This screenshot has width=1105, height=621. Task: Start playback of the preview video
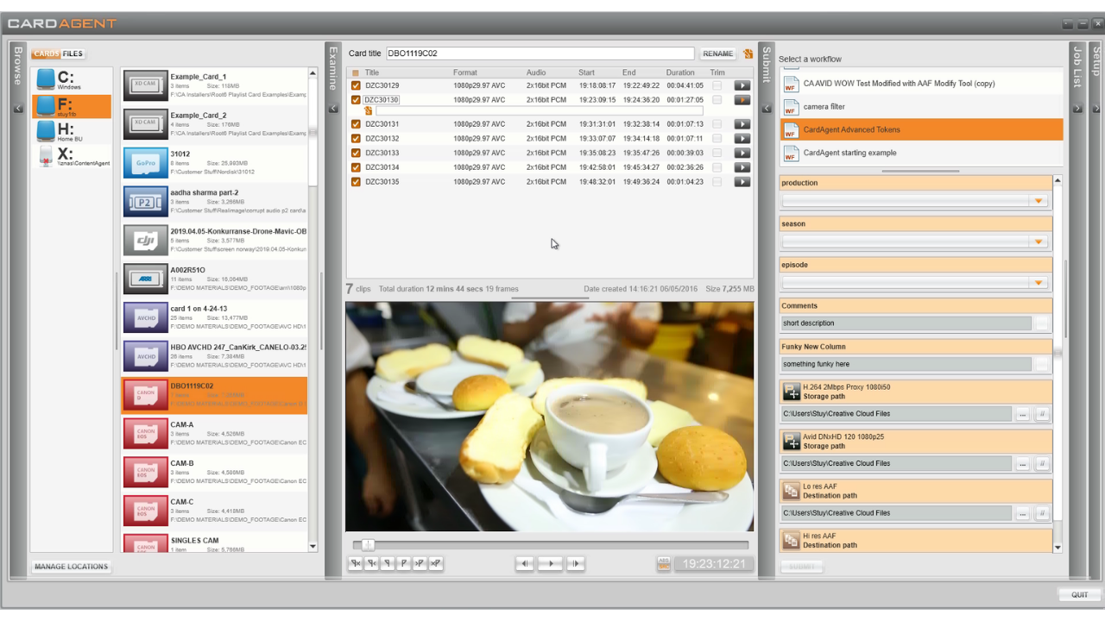tap(550, 563)
